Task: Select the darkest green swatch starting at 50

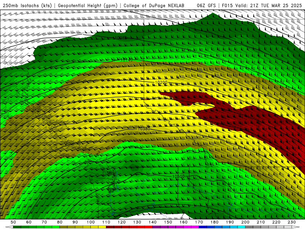Action: coord(17,227)
